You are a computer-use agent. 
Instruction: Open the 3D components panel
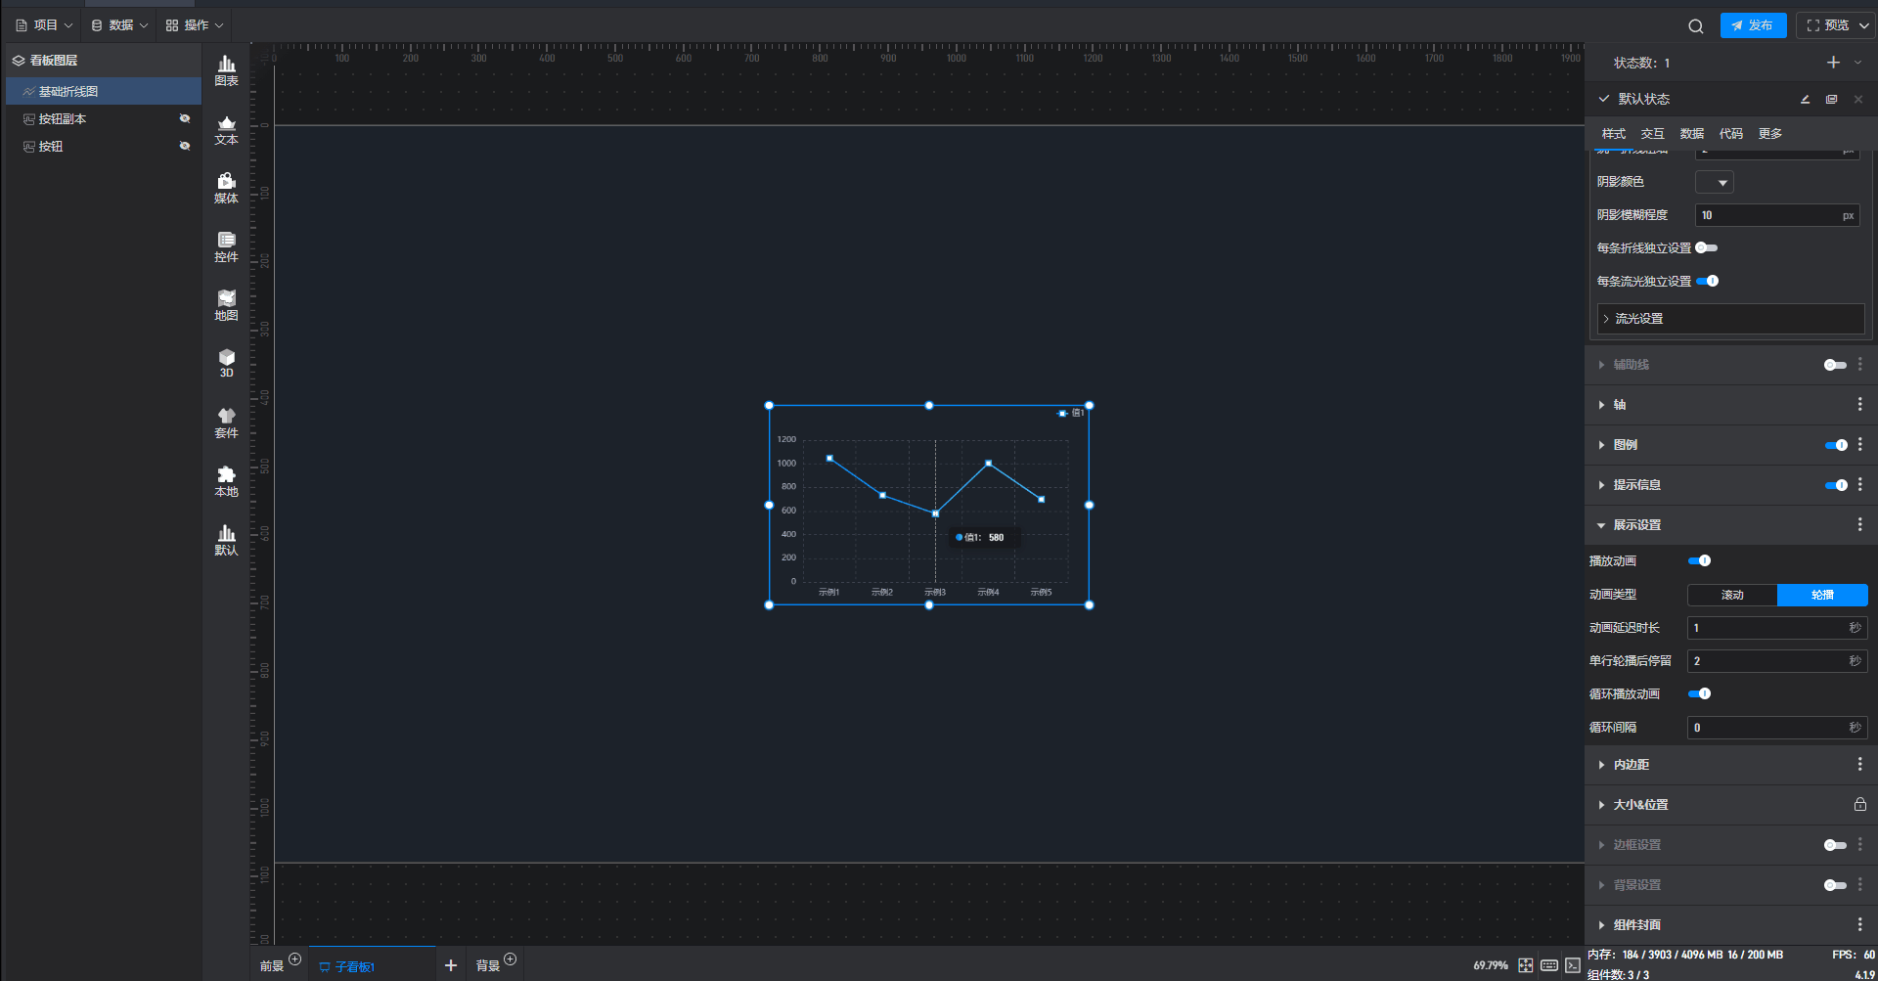click(x=226, y=363)
